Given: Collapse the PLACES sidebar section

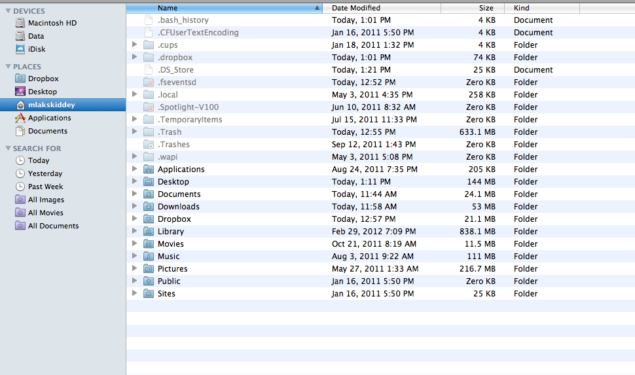Looking at the screenshot, I should coord(8,66).
